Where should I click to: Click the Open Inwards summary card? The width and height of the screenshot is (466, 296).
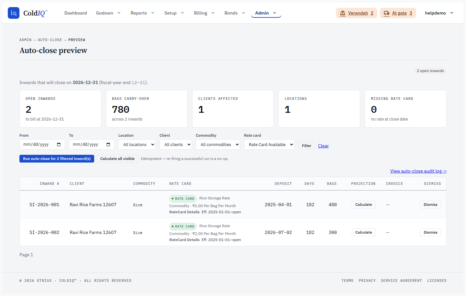coord(60,109)
